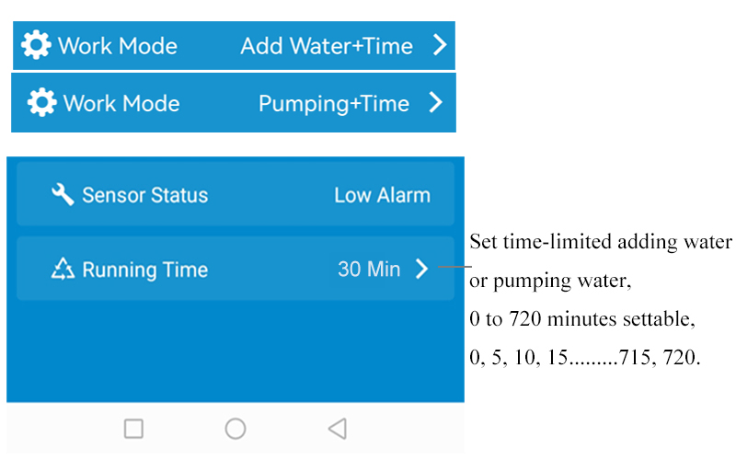Expand chevron next to Pumping+Time
Image resolution: width=736 pixels, height=460 pixels.
(x=436, y=102)
